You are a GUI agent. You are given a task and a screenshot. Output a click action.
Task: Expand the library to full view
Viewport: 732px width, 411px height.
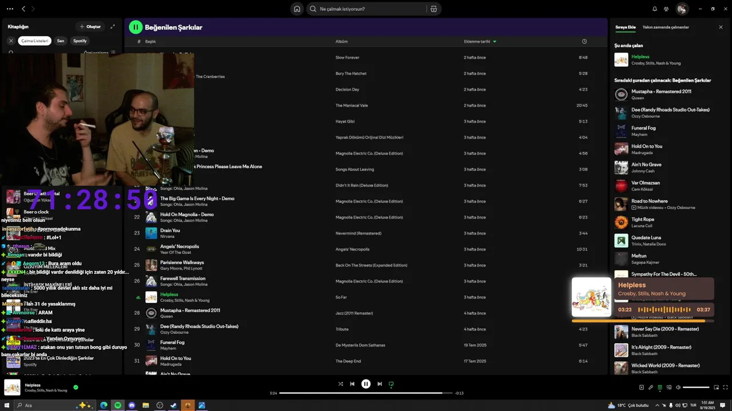[x=113, y=26]
